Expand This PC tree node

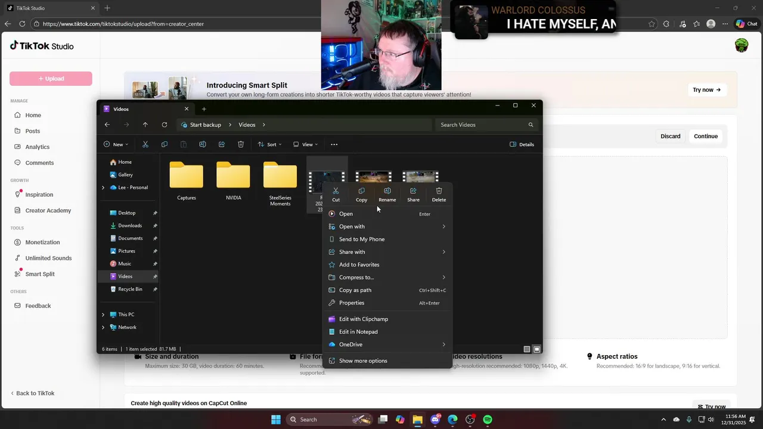point(103,315)
